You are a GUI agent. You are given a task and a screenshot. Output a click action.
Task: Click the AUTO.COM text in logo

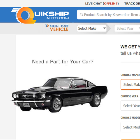click(x=58, y=18)
